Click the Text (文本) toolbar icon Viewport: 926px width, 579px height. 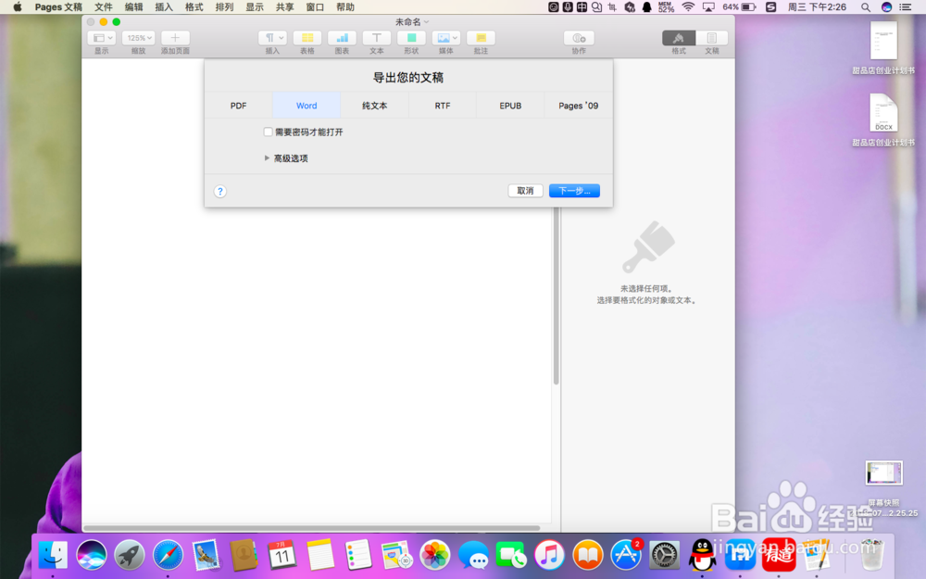pyautogui.click(x=377, y=38)
